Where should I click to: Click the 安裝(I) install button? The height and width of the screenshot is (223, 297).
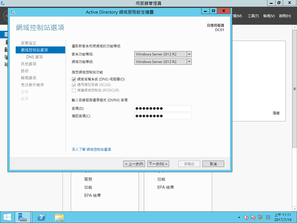point(189,164)
